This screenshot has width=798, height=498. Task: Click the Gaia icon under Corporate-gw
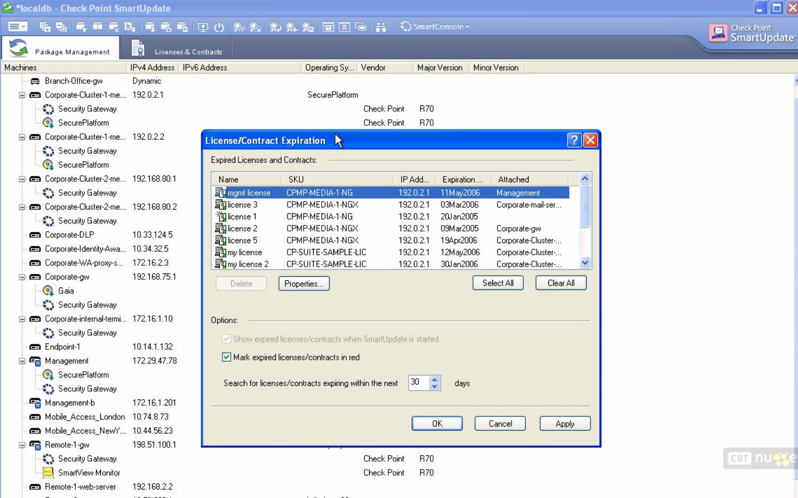click(x=49, y=291)
